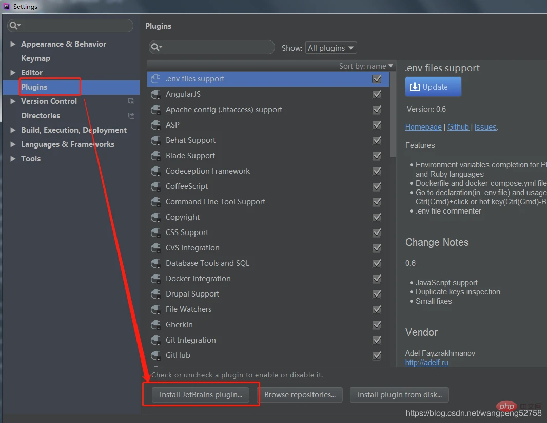Click the plugin icon next to Docker integration
The image size is (547, 423).
point(155,279)
